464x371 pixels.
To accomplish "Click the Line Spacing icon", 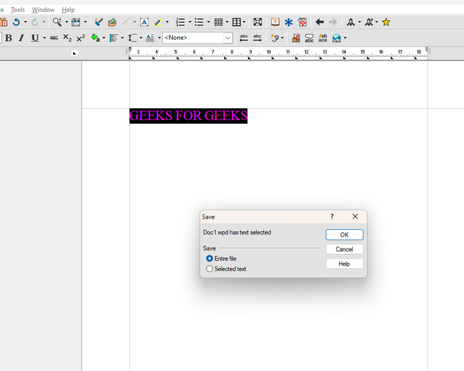I will click(x=132, y=38).
